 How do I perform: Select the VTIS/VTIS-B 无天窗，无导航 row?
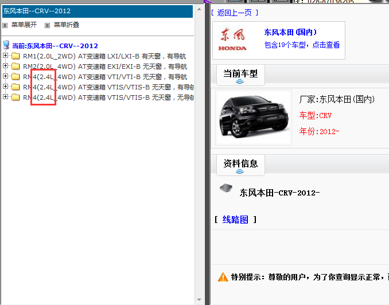pos(108,97)
